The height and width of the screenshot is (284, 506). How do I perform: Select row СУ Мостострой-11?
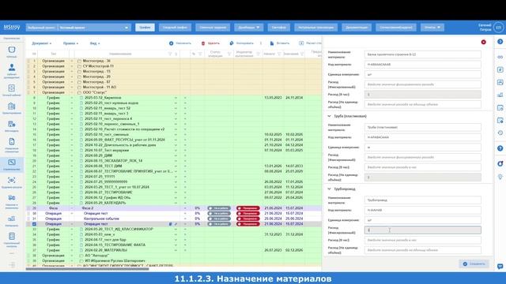coord(174,66)
